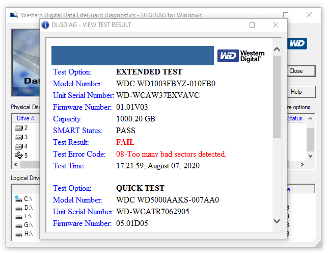328x253 pixels.
Task: Click the drive 3 hard disk icon
Action: click(19, 137)
